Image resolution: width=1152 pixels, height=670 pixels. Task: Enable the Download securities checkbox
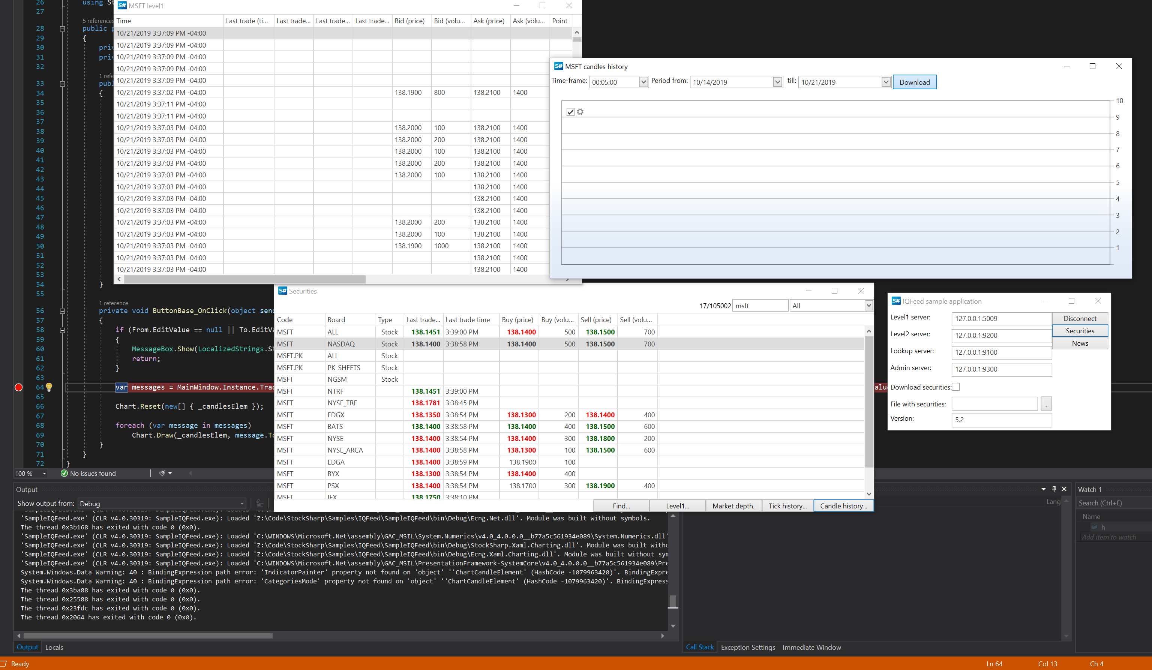[x=955, y=387]
